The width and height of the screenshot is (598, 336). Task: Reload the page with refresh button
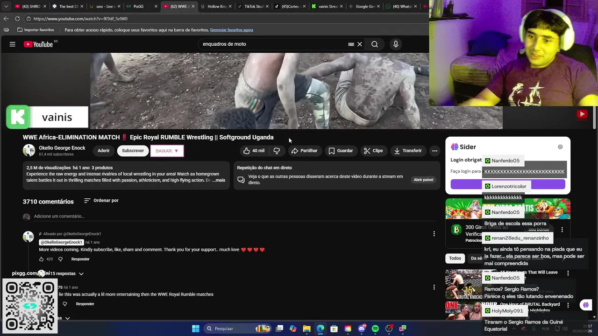click(x=17, y=19)
